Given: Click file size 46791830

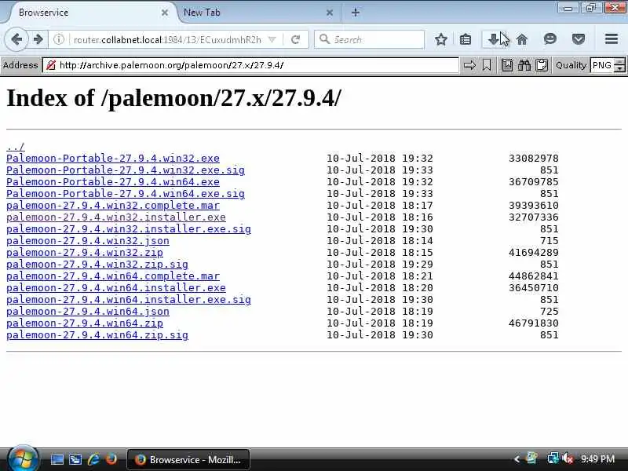Looking at the screenshot, I should coord(534,323).
